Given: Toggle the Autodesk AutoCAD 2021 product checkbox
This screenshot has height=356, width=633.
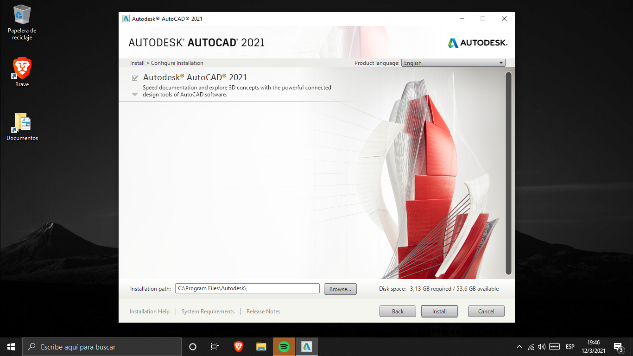Looking at the screenshot, I should [x=135, y=78].
